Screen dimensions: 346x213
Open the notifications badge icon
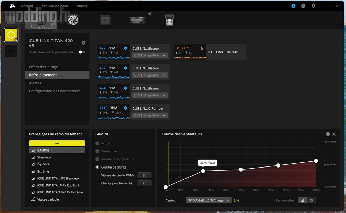tap(293, 6)
